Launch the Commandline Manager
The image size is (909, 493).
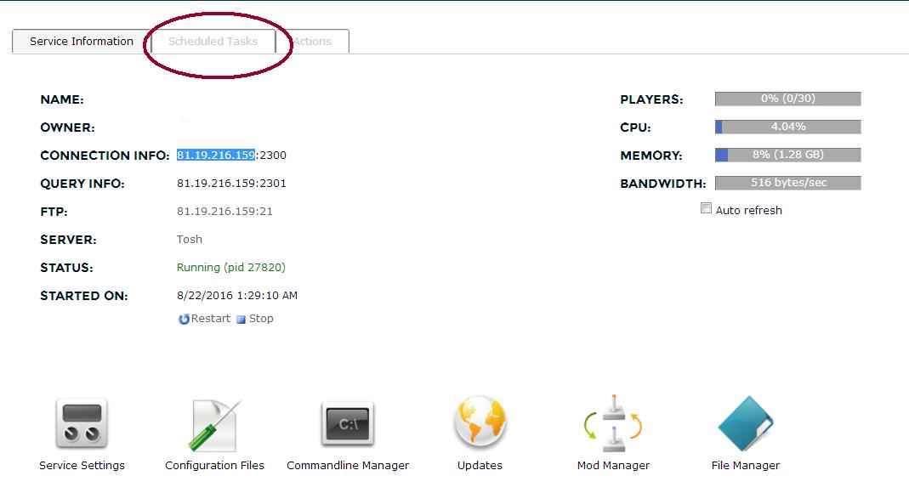(347, 423)
